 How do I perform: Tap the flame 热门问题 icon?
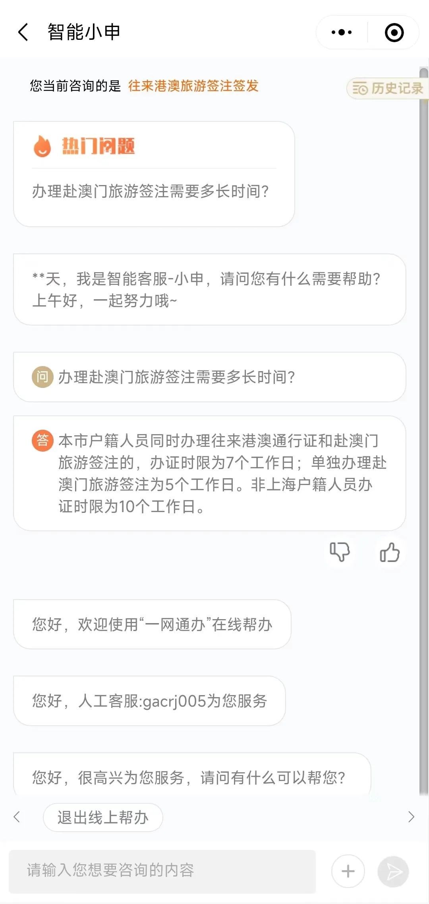[x=42, y=146]
